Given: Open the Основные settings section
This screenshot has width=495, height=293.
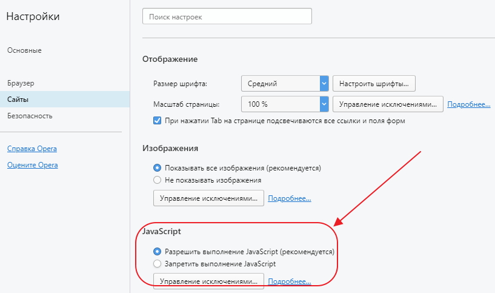Looking at the screenshot, I should click(x=24, y=50).
